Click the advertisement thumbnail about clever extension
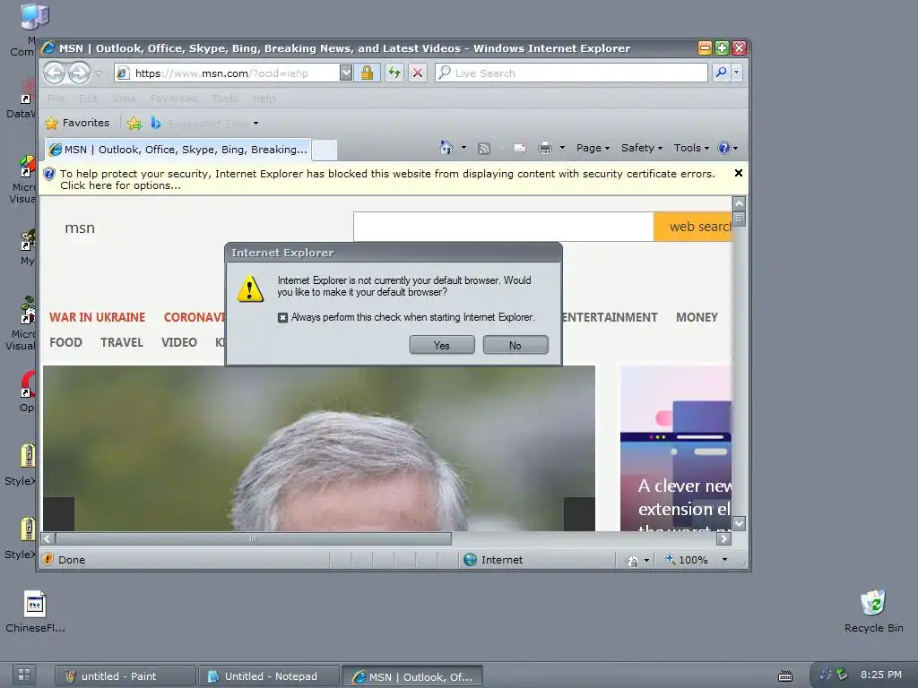Screen dimensions: 918x688 tap(676, 449)
